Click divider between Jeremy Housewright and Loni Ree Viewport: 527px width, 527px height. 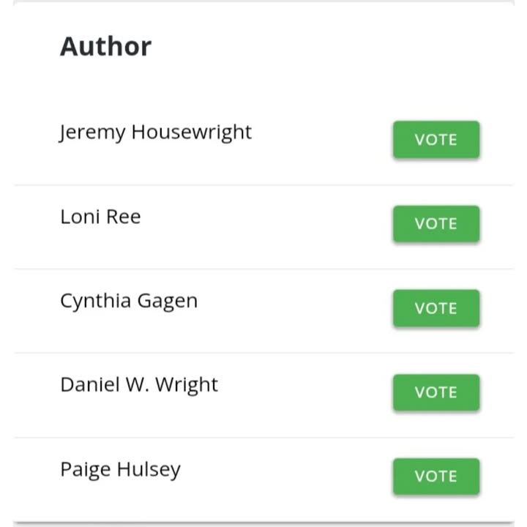[263, 185]
